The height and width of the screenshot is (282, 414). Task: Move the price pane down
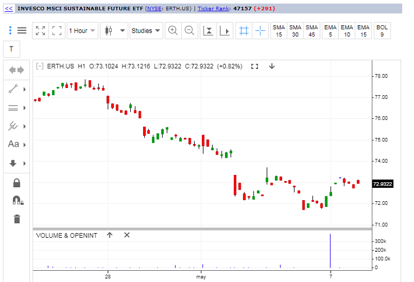(x=272, y=66)
